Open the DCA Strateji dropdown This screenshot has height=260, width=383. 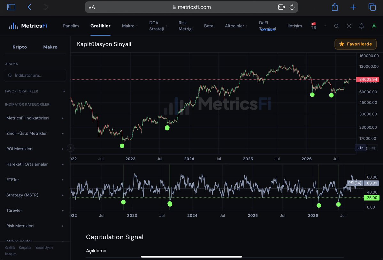tap(158, 26)
